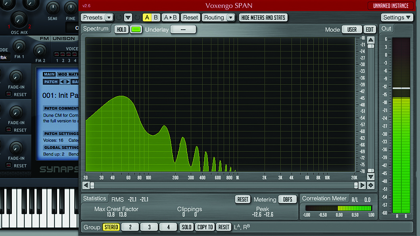Select group 4 in the Group row
This screenshot has width=420, height=236.
(168, 227)
